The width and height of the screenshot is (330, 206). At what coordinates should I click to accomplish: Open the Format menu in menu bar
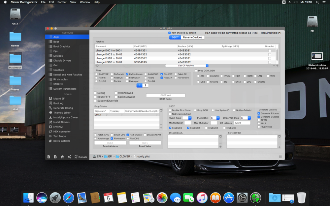pos(62,2)
